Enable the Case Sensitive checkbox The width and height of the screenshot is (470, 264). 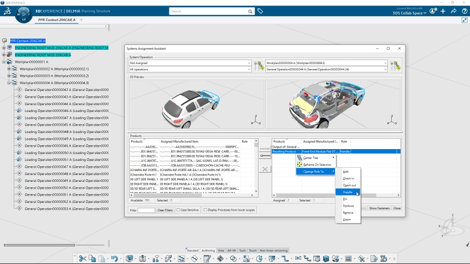click(179, 210)
